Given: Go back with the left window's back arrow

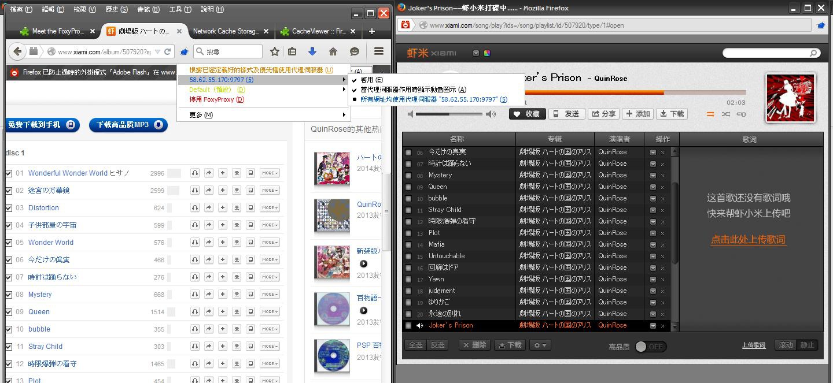Looking at the screenshot, I should click(x=17, y=51).
